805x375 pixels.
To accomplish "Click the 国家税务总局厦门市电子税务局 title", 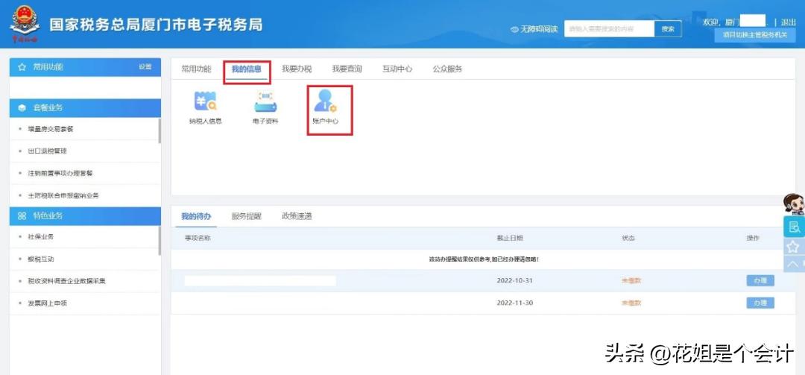I will pos(156,24).
